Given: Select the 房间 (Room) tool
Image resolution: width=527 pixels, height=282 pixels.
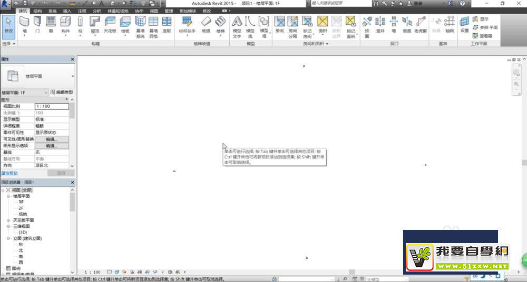Looking at the screenshot, I should pos(280,24).
